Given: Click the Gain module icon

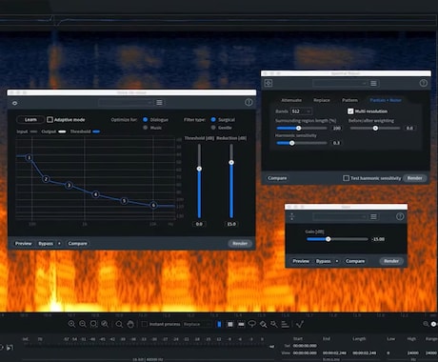Looking at the screenshot, I should point(292,216).
